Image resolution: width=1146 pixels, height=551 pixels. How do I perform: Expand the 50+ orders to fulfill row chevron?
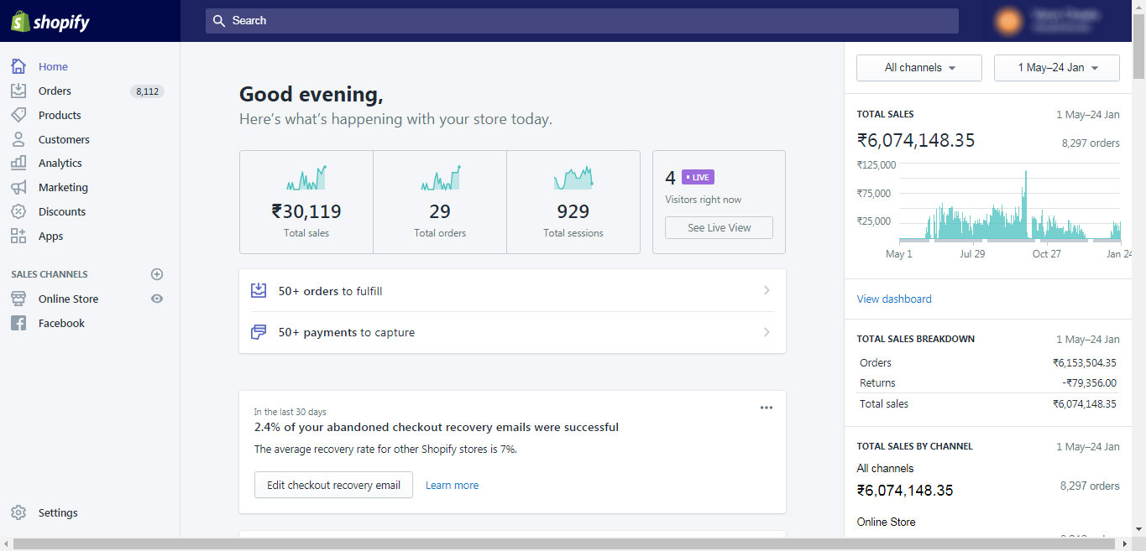pyautogui.click(x=766, y=290)
